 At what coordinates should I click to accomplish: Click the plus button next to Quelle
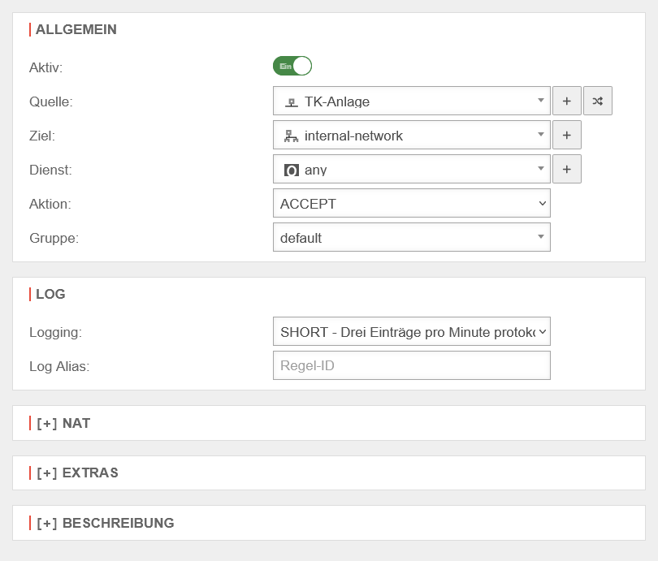tap(567, 101)
